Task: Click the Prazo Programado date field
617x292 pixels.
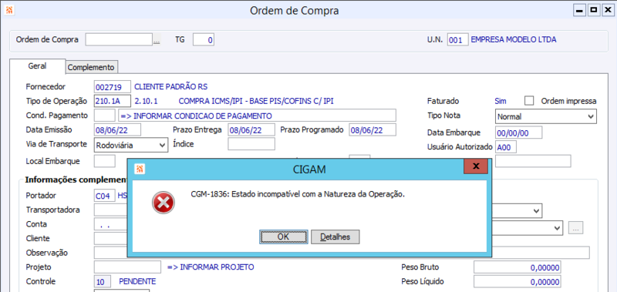Action: point(373,129)
